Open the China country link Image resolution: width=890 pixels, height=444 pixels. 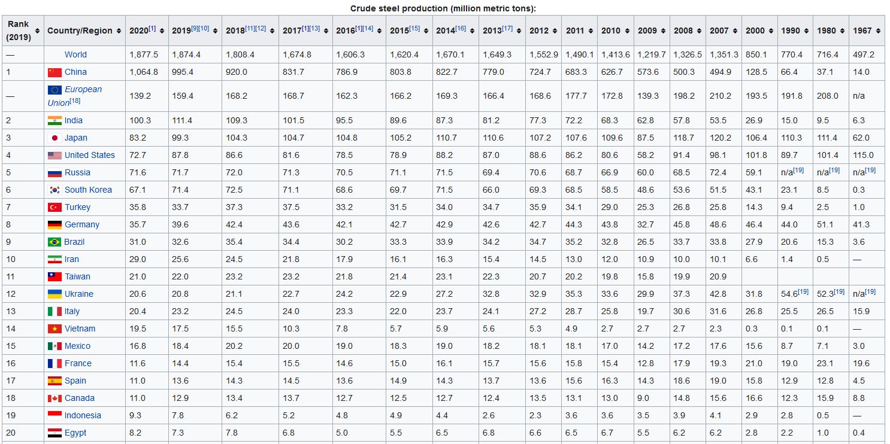coord(75,72)
